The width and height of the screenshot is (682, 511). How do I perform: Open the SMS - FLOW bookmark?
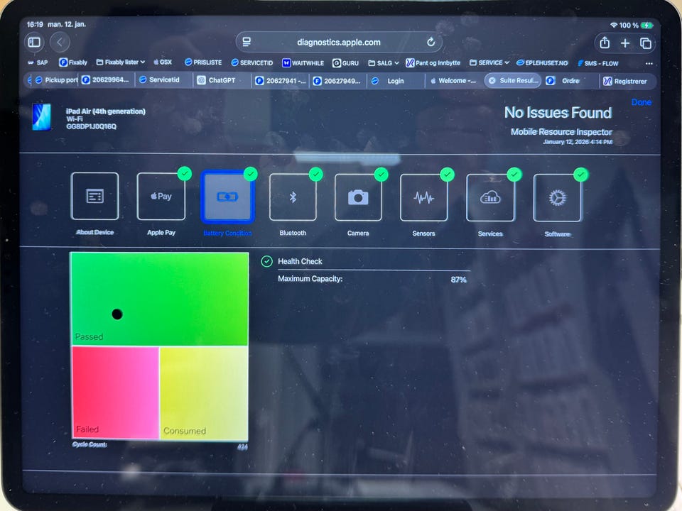pos(598,63)
